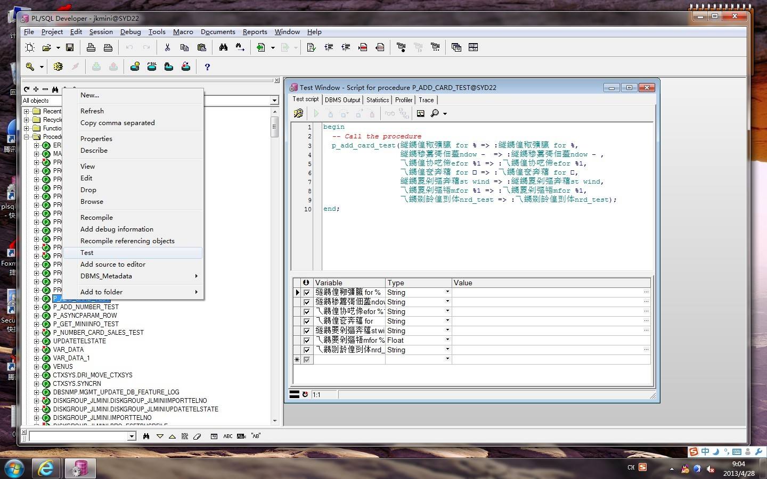Viewport: 767px width, 479px height.
Task: Click the Uncomment selection toolbar icon
Action: [380, 47]
